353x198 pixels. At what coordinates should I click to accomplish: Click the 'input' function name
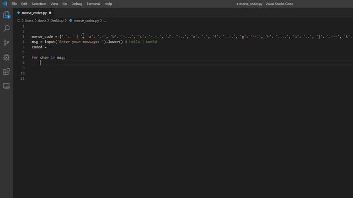pyautogui.click(x=50, y=42)
